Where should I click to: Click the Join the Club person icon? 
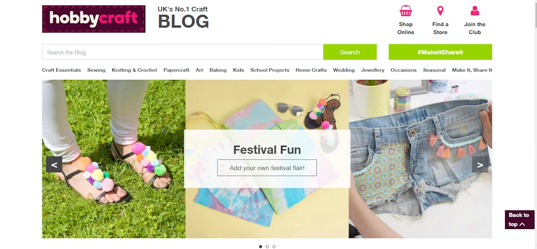tap(475, 10)
